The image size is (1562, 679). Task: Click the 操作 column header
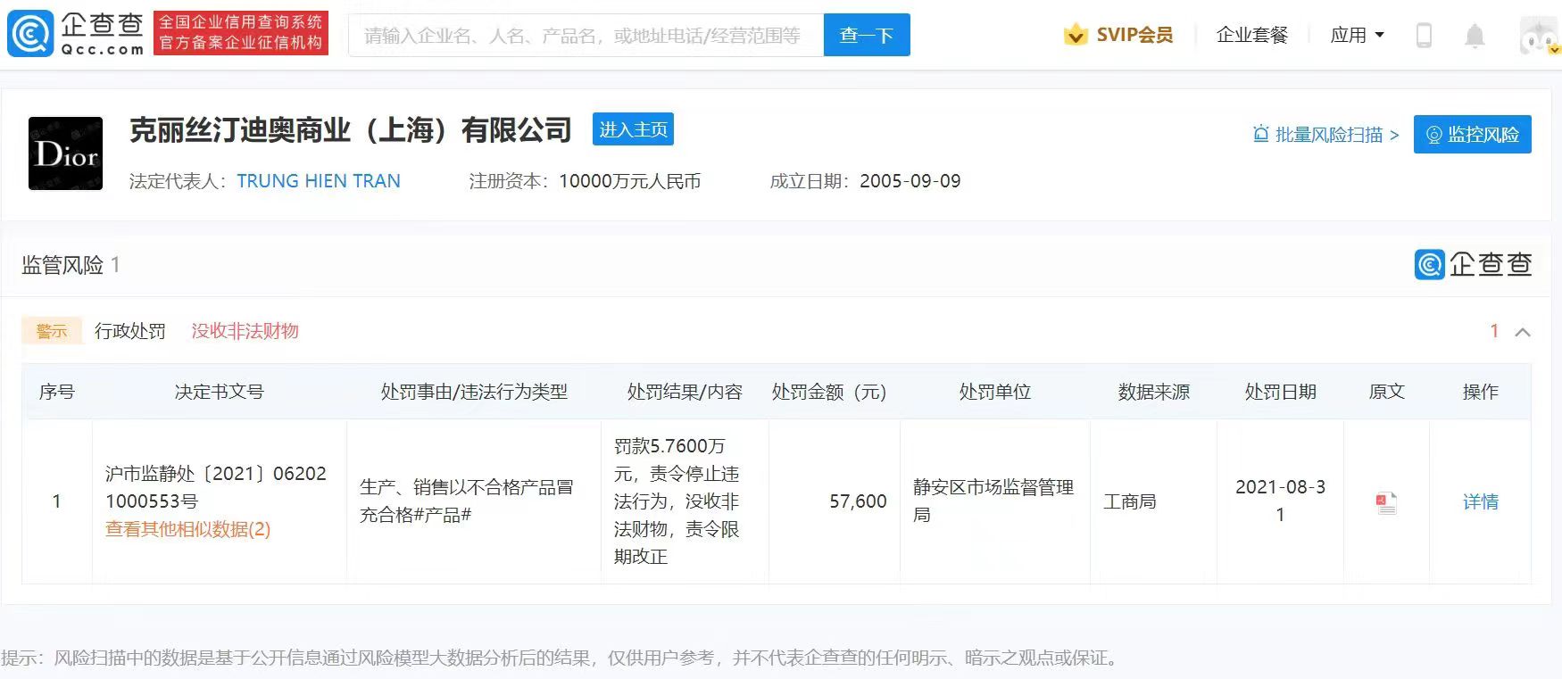pos(1480,392)
